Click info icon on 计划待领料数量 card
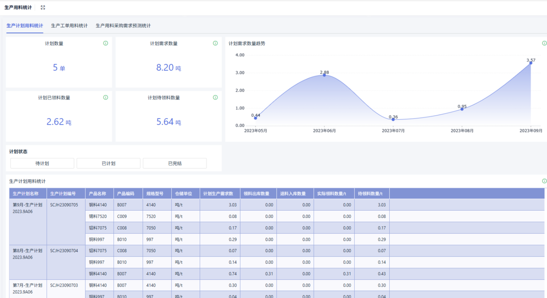 [215, 97]
